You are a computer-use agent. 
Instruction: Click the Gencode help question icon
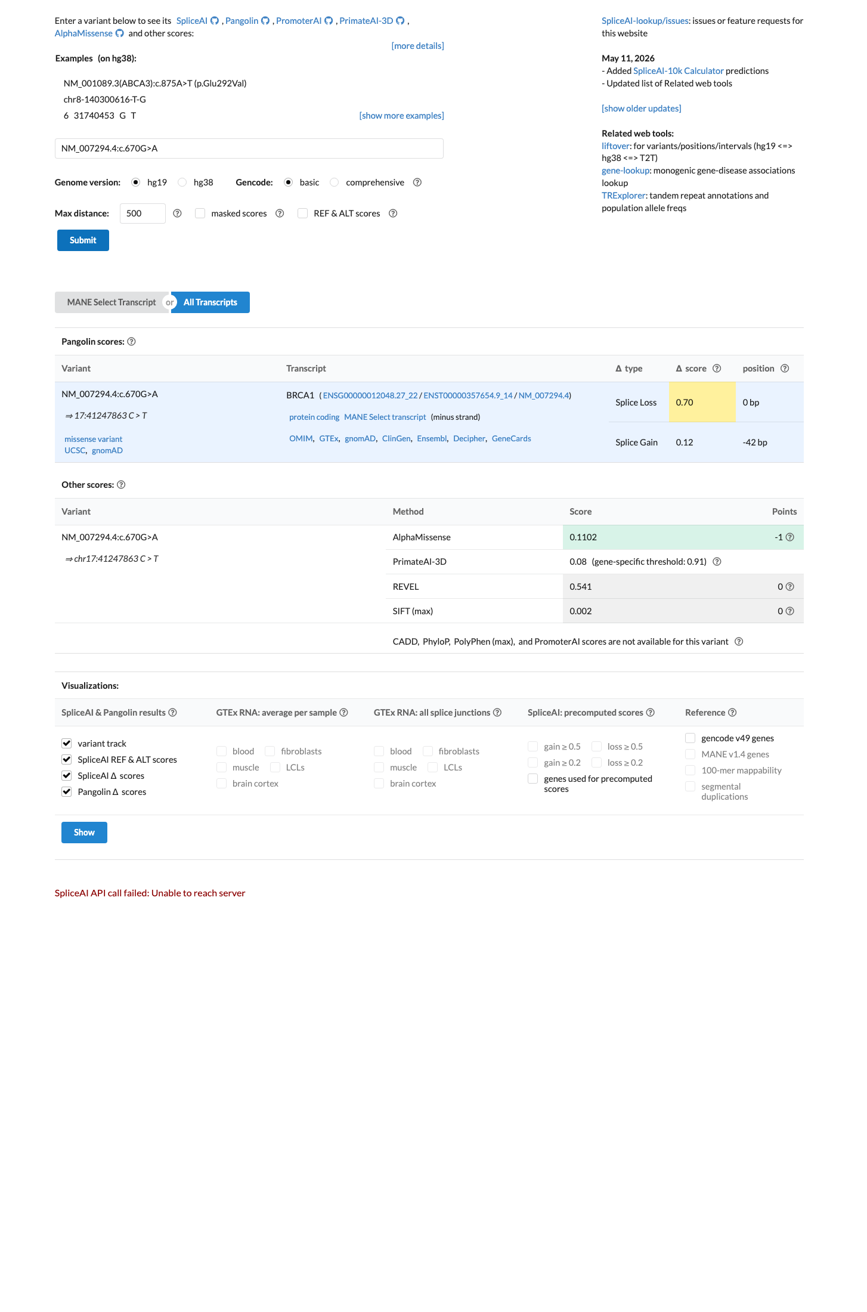[417, 182]
